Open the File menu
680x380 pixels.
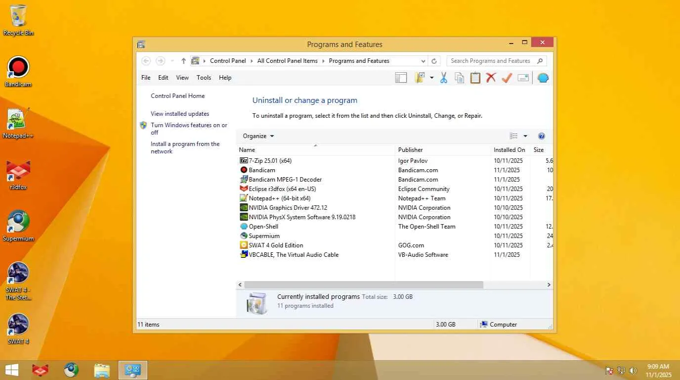146,78
